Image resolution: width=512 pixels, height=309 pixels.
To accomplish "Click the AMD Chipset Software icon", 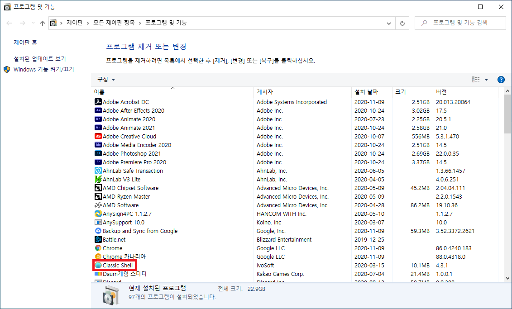I will [x=98, y=188].
